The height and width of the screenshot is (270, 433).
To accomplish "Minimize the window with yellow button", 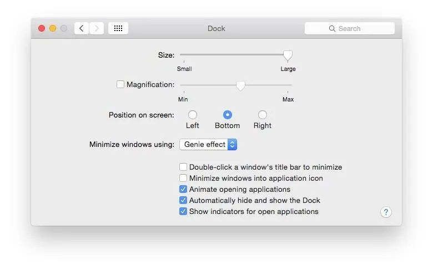I will tap(53, 28).
